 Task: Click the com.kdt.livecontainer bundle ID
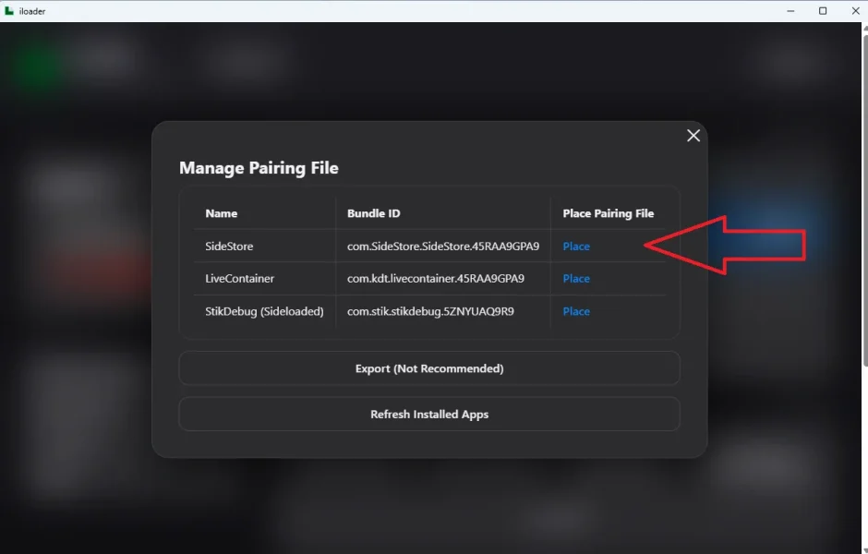pos(435,279)
